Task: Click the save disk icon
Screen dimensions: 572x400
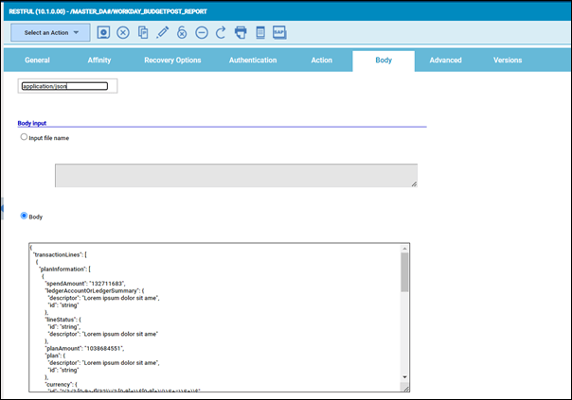Action: click(103, 32)
